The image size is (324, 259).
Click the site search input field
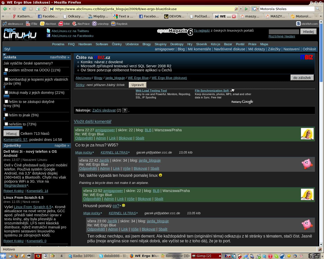tap(284, 32)
